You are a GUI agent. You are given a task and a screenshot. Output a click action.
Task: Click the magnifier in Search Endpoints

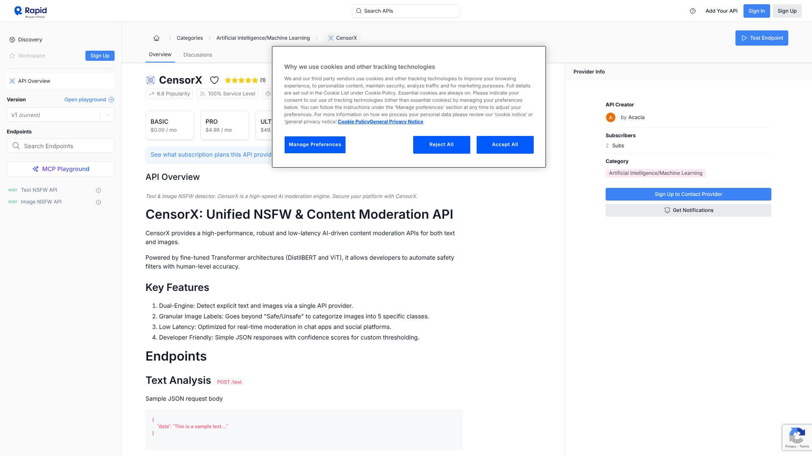pos(16,146)
